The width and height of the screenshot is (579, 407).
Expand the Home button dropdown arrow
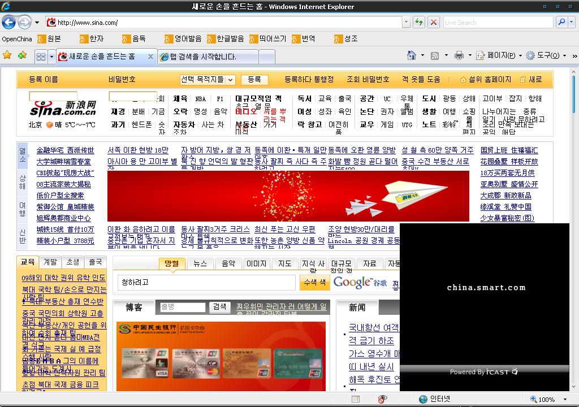click(x=422, y=55)
